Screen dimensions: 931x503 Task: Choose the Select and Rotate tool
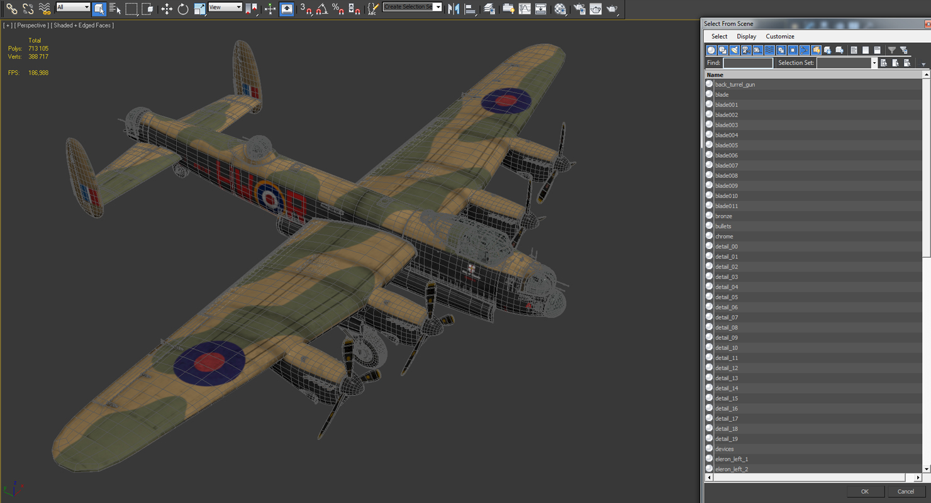pos(183,9)
